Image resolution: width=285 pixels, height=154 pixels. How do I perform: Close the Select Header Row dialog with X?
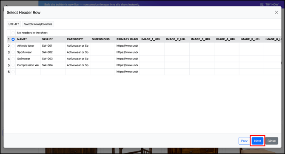pos(276,12)
